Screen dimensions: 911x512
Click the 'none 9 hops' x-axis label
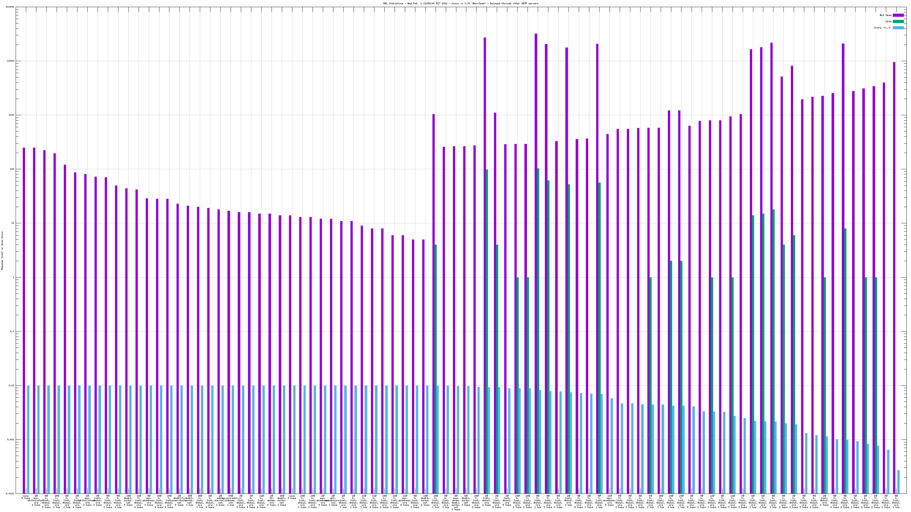[292, 497]
